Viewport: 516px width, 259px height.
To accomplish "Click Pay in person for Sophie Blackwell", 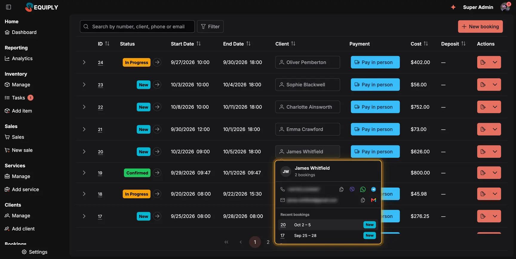I will point(375,85).
